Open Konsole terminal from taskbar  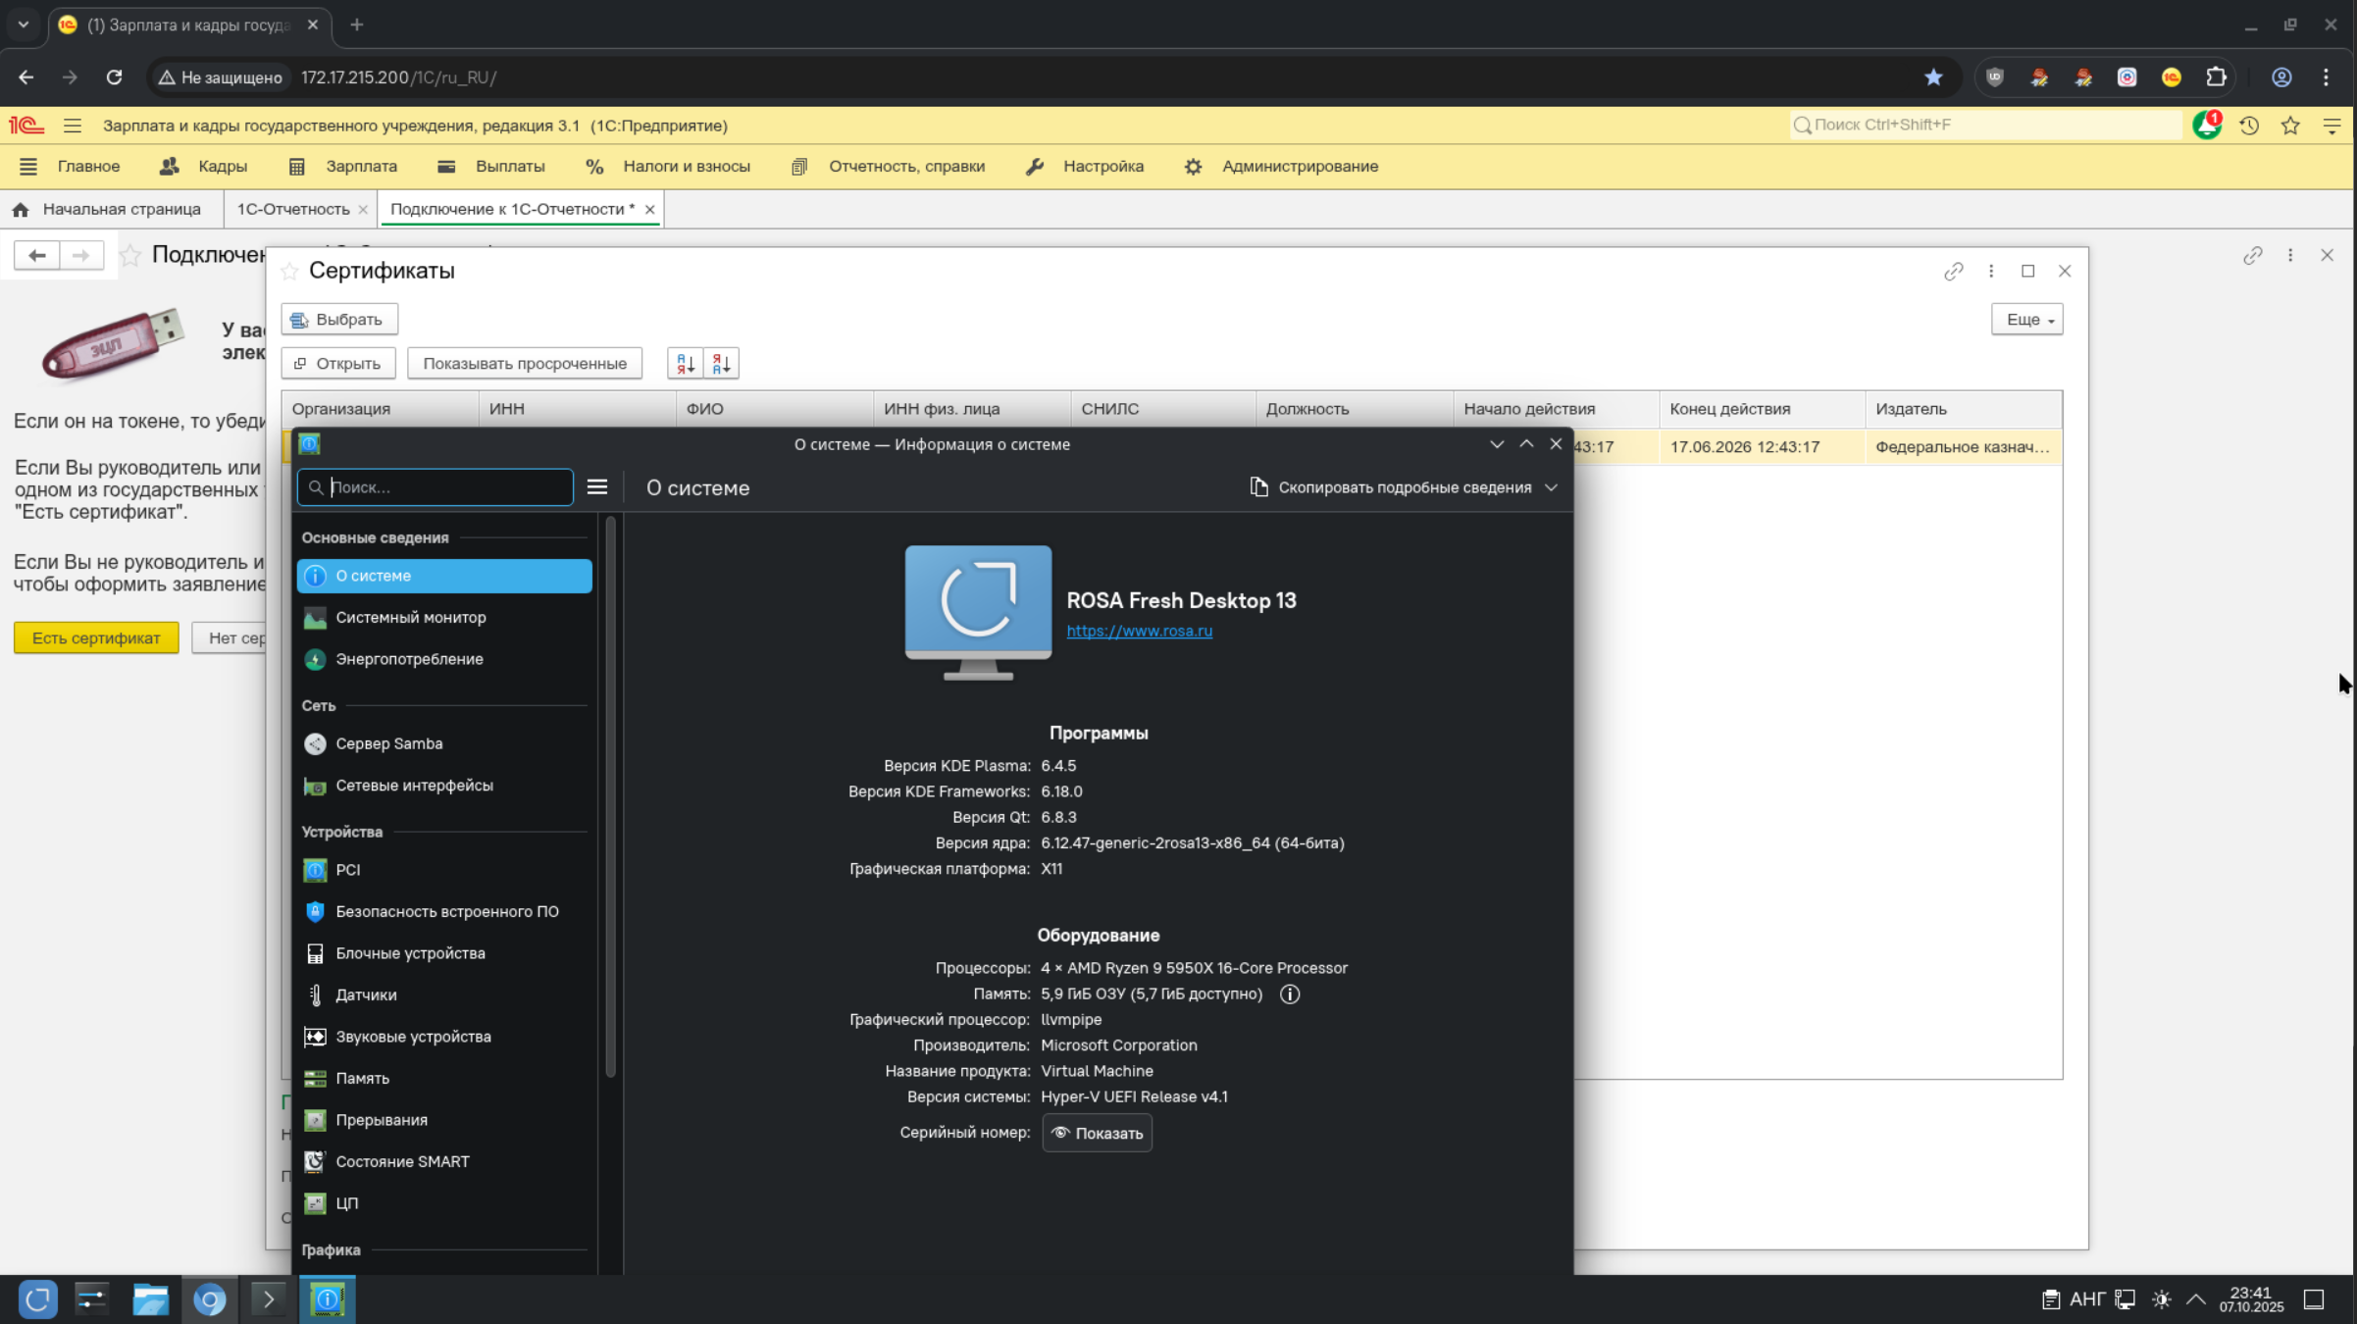(268, 1299)
